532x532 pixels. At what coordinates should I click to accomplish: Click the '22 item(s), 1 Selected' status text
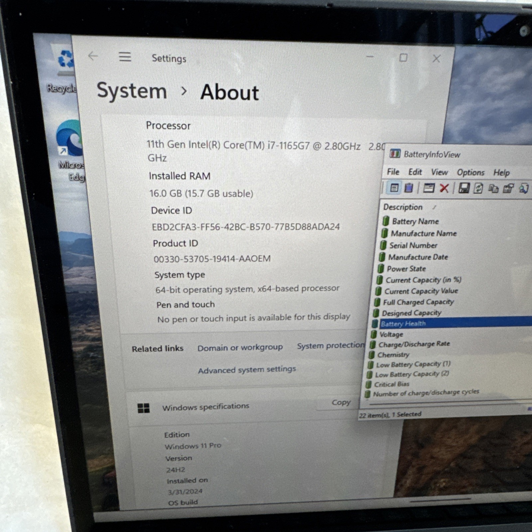(x=390, y=415)
